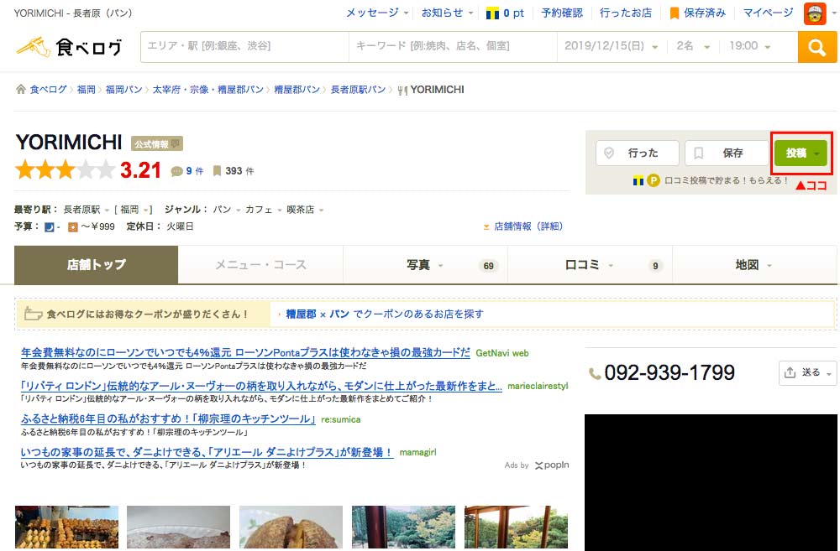
Task: Click the orange search magnifier button
Action: click(x=816, y=47)
